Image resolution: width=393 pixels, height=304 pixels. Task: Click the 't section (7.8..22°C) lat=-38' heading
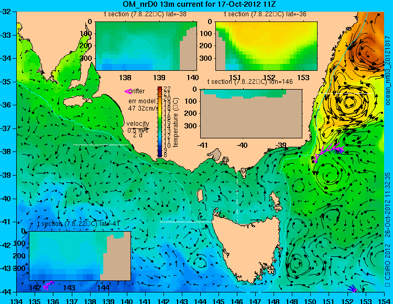(x=145, y=14)
